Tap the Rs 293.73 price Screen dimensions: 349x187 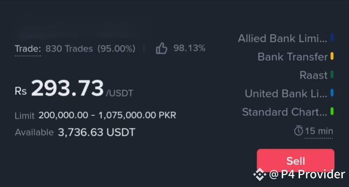coord(59,89)
